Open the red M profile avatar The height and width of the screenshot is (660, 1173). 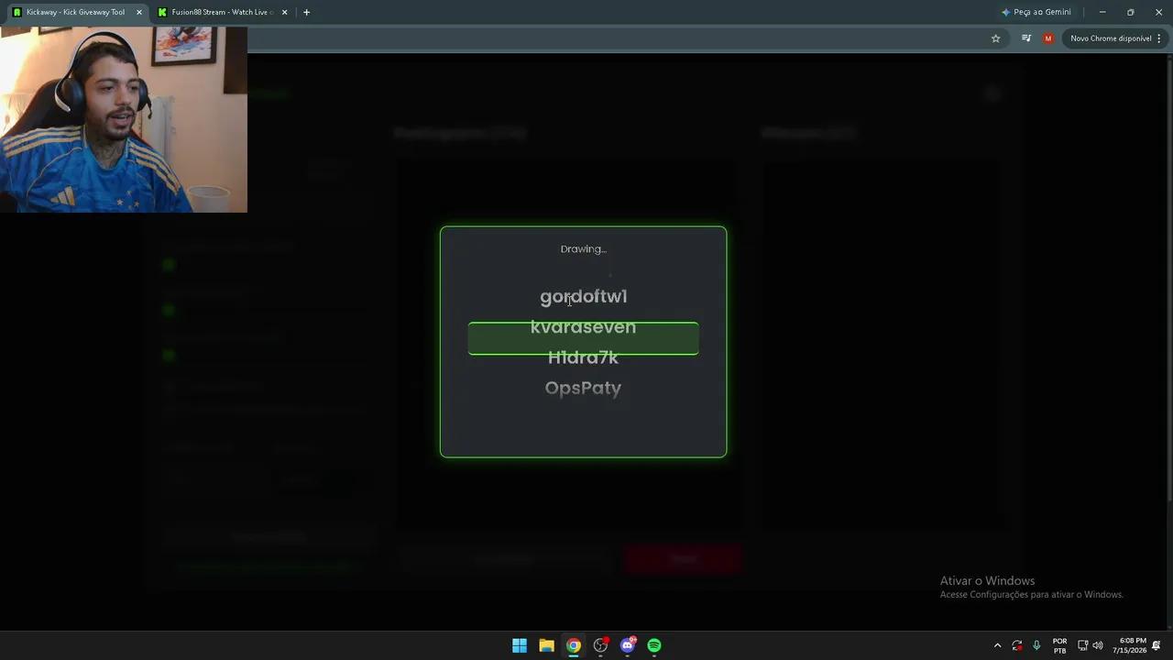[x=1048, y=38]
